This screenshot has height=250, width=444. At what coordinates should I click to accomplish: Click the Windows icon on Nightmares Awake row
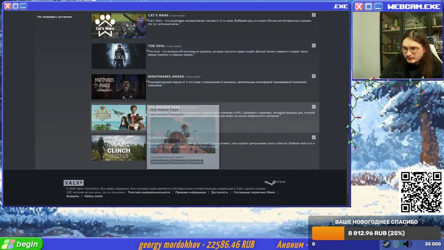tap(314, 76)
